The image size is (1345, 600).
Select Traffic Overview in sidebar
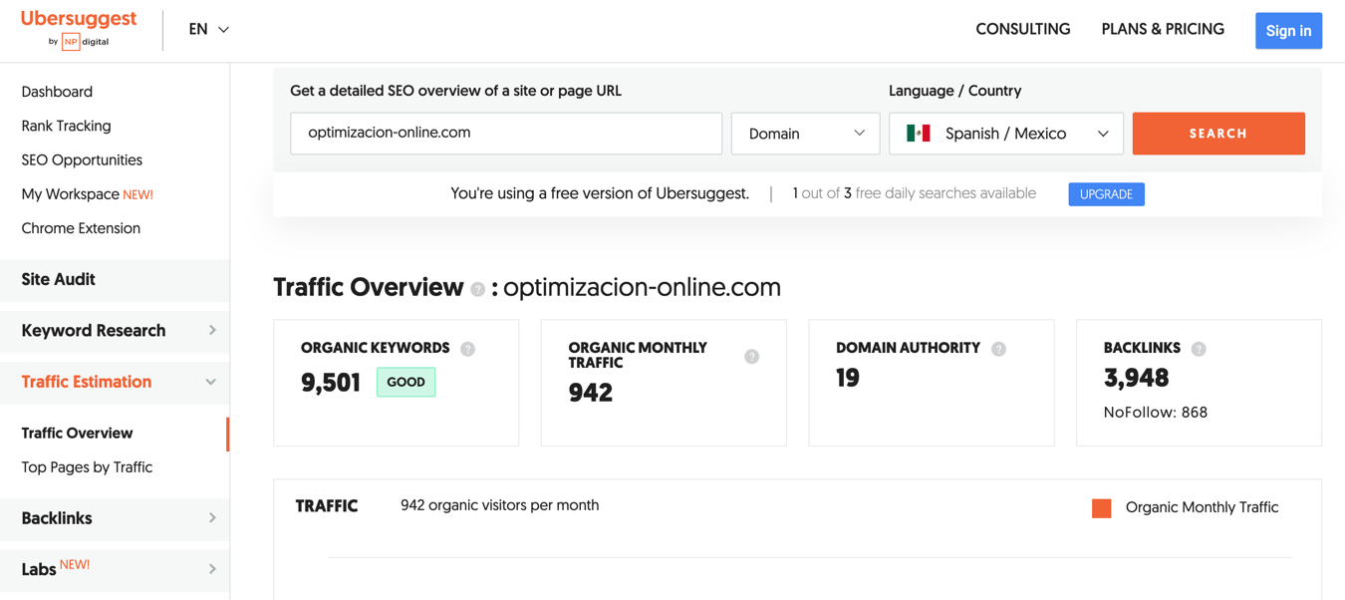(77, 434)
